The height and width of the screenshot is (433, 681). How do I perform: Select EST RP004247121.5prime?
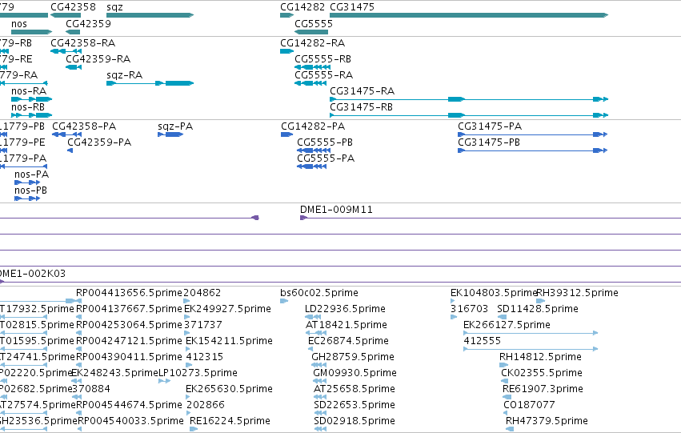[129, 341]
